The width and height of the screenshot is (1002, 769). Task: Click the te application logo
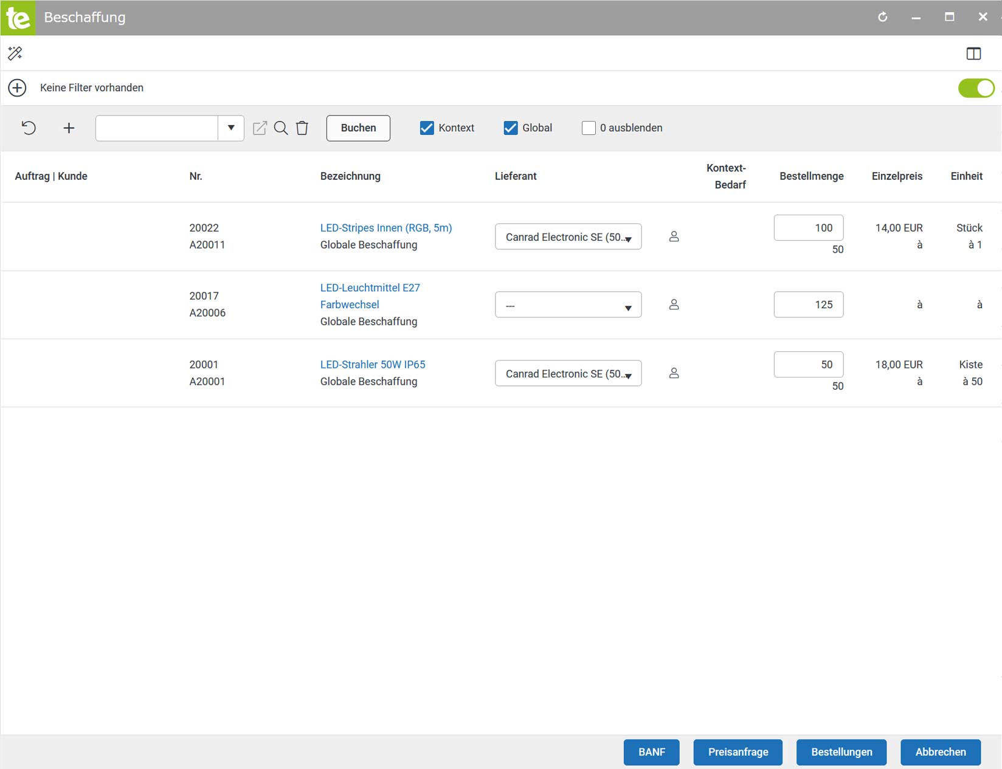click(x=18, y=18)
